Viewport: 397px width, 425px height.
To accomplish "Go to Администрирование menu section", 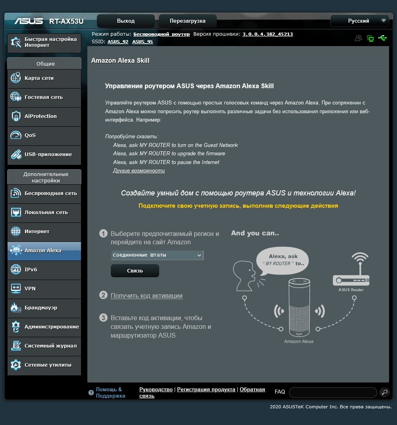I will click(44, 326).
